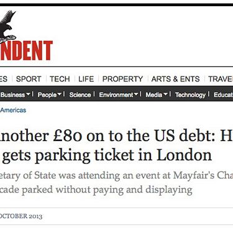
Task: Open the TECH section
Action: click(60, 79)
